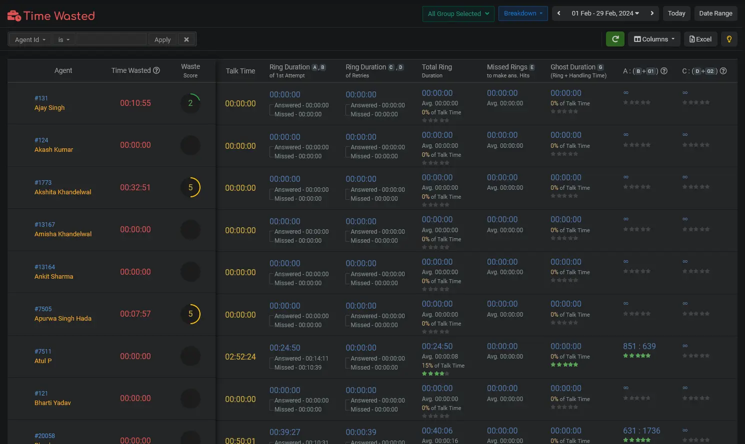Image resolution: width=745 pixels, height=444 pixels.
Task: Click empty waste score circle for Atul P
Action: tap(190, 357)
